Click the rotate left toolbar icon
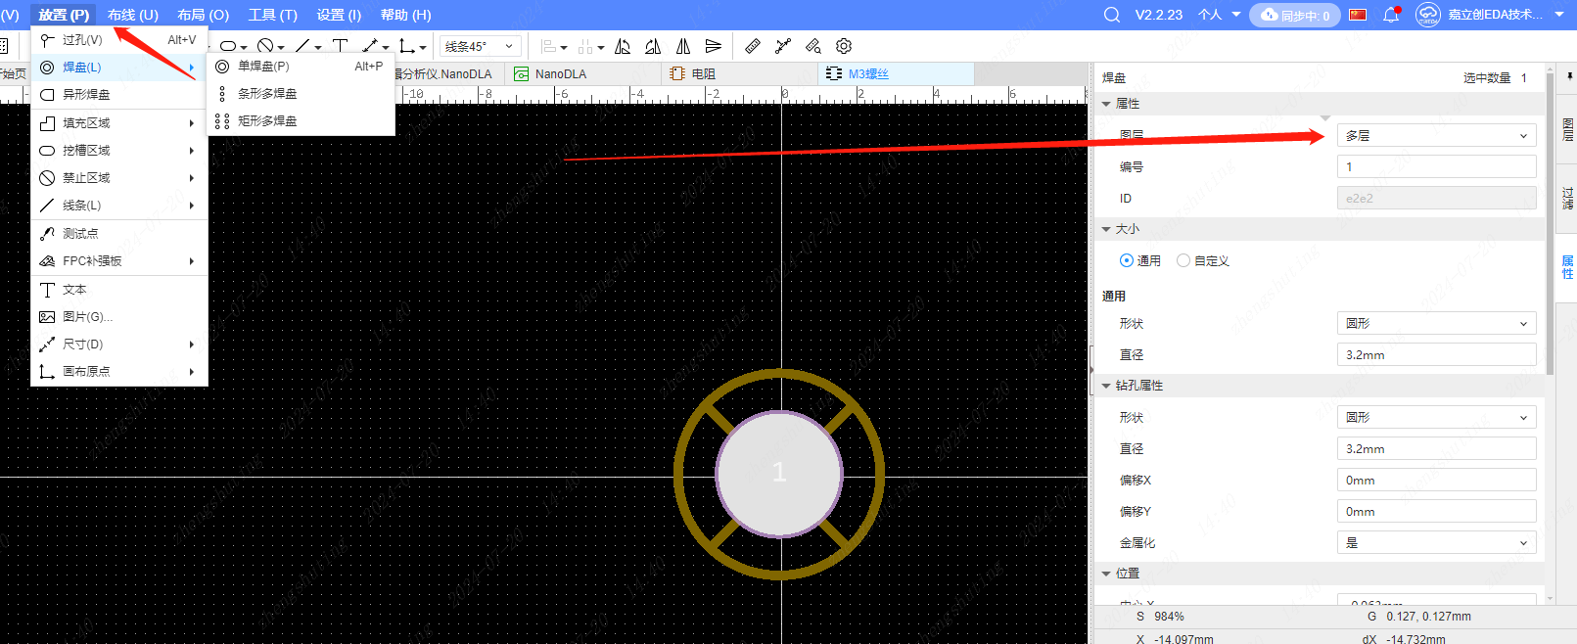Viewport: 1577px width, 644px height. pos(623,46)
